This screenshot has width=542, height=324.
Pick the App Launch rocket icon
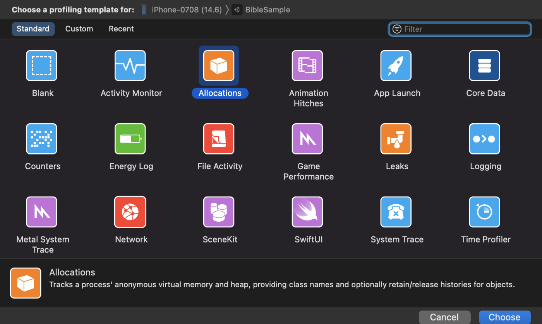[396, 66]
